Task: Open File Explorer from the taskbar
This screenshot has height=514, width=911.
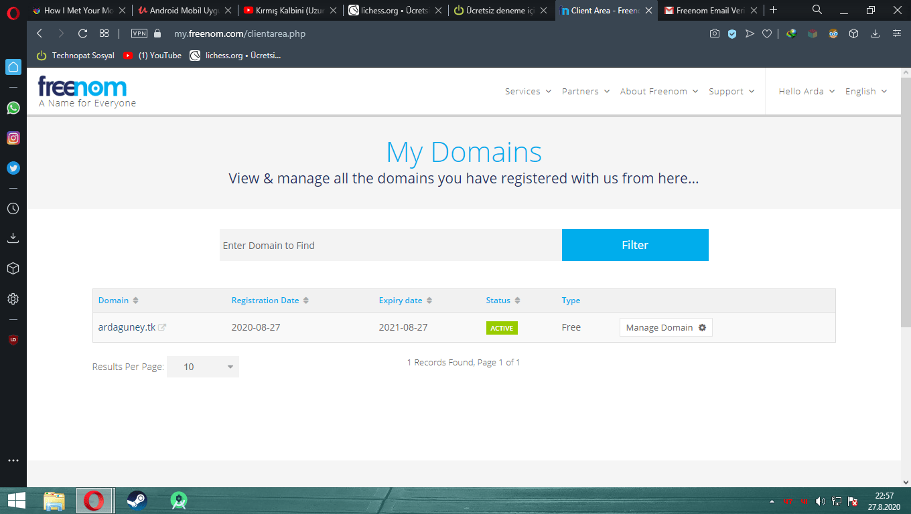Action: pyautogui.click(x=54, y=501)
